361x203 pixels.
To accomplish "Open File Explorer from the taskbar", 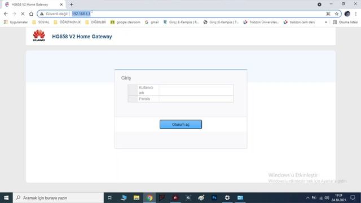I will pos(137,198).
